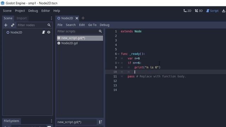Click 'var n=6' on line 7
Screen dimensions: 226x127
click(133, 59)
